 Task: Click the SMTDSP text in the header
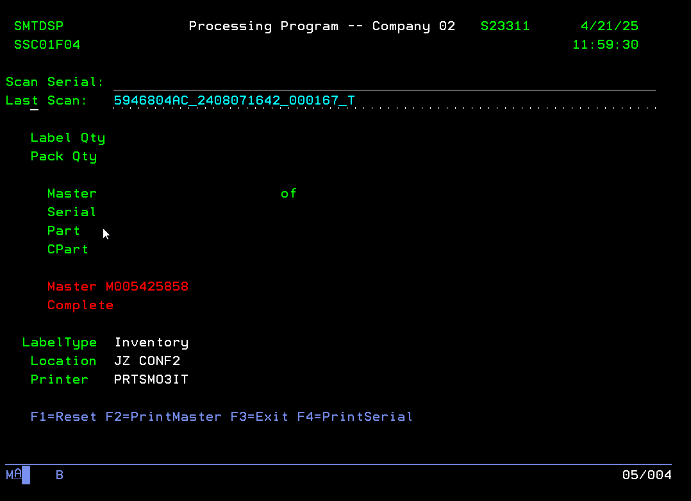pyautogui.click(x=38, y=26)
